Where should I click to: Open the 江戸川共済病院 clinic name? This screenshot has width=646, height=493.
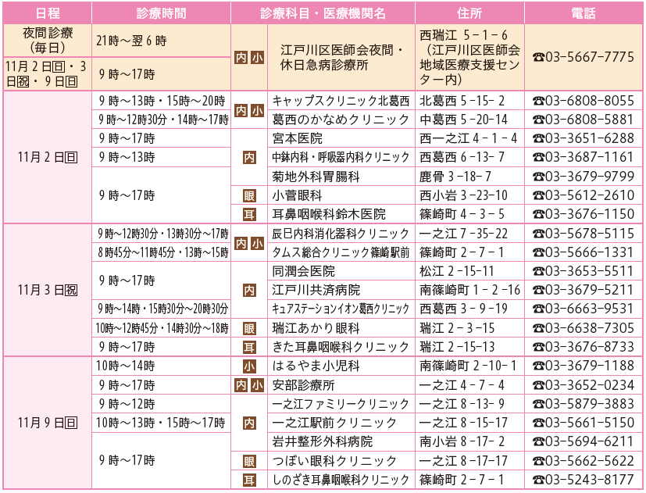[x=316, y=290]
